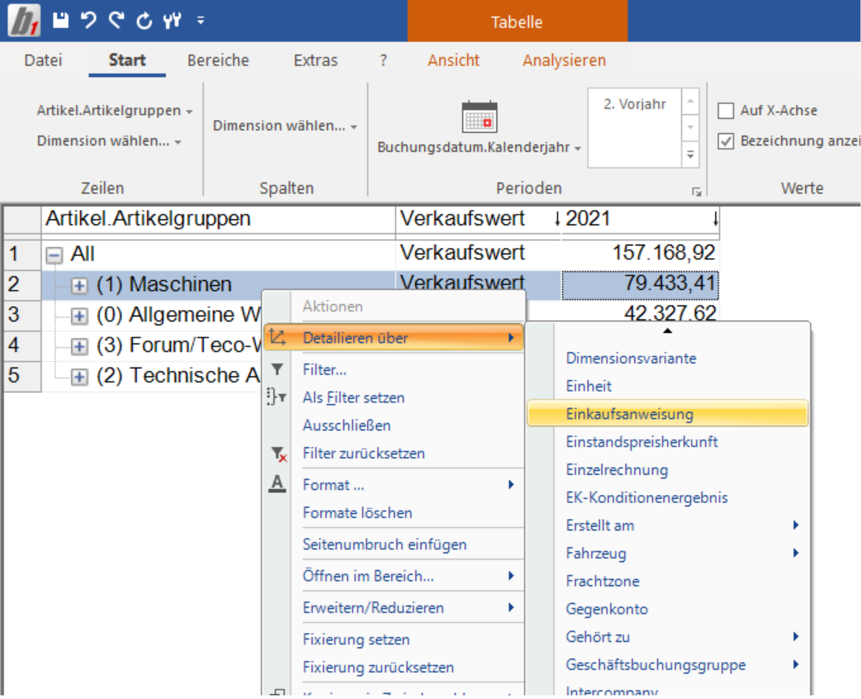Expand the period gallery more arrow
Viewport: 861px width, 699px height.
pos(690,155)
